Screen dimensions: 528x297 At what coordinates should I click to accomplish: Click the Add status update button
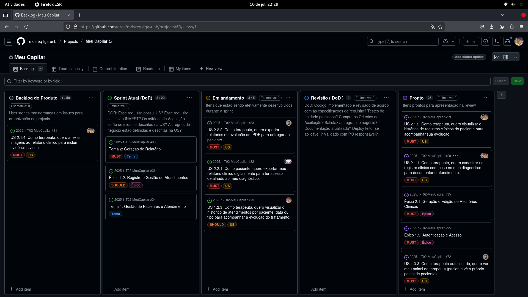pos(469,57)
